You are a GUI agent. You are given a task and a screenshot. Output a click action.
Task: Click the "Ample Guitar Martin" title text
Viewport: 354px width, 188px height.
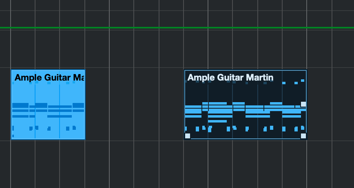(230, 77)
